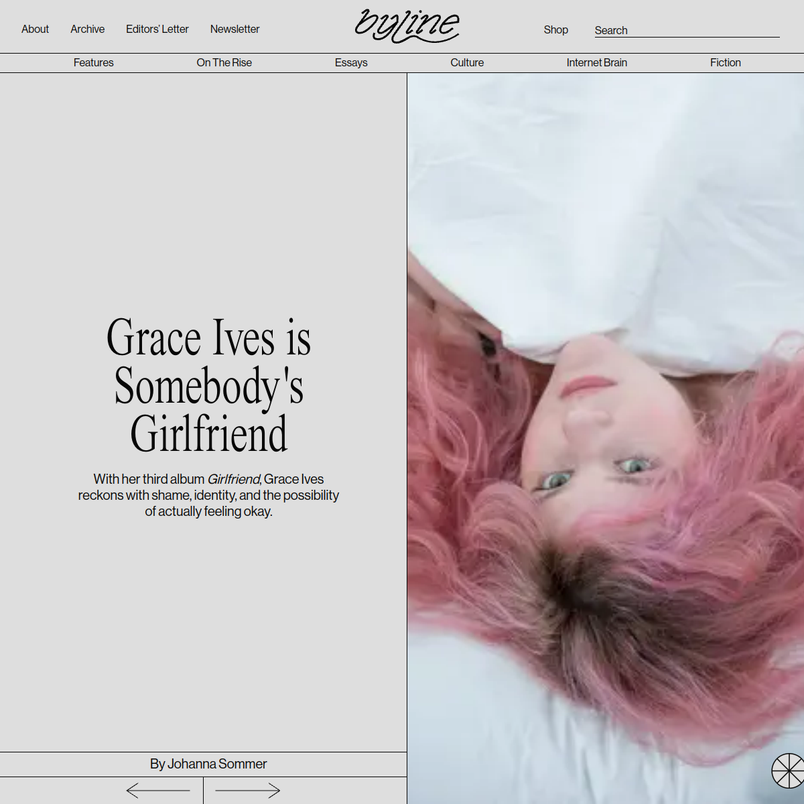This screenshot has height=804, width=804.
Task: Open the Editors' Letter
Action: [x=157, y=29]
